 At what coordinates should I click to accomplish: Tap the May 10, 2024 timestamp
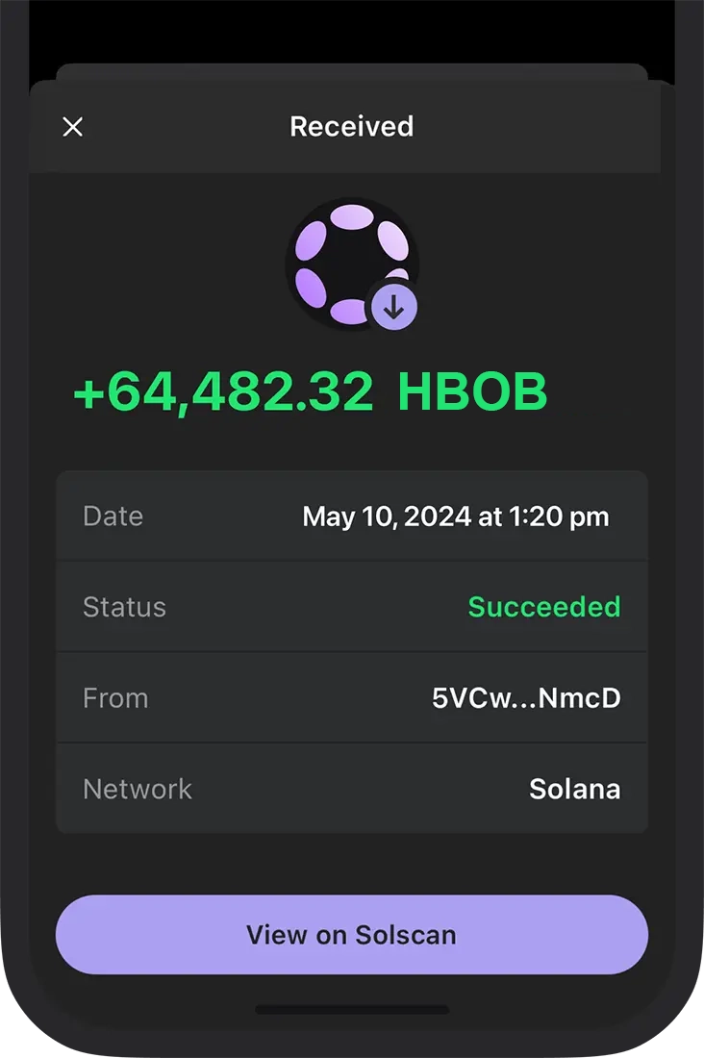pyautogui.click(x=455, y=516)
